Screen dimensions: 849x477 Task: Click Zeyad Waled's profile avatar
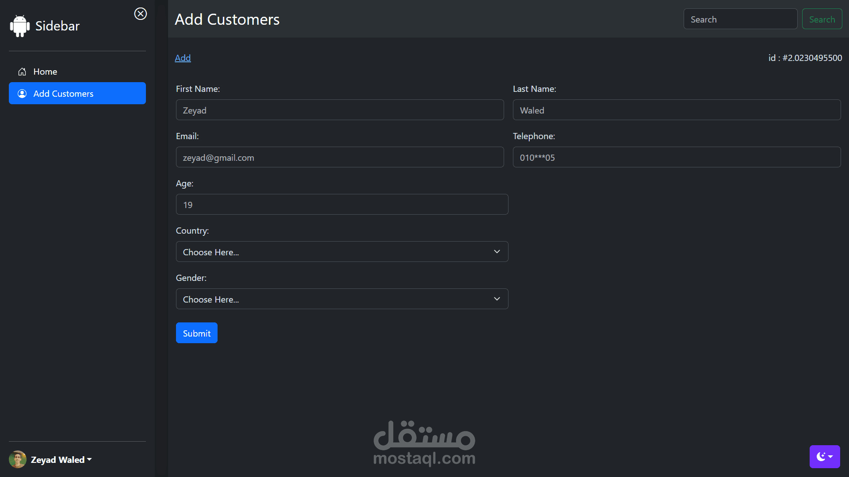[18, 459]
